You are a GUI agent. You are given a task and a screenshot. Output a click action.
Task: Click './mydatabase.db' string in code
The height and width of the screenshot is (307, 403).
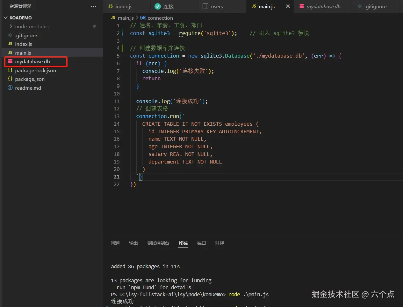278,56
